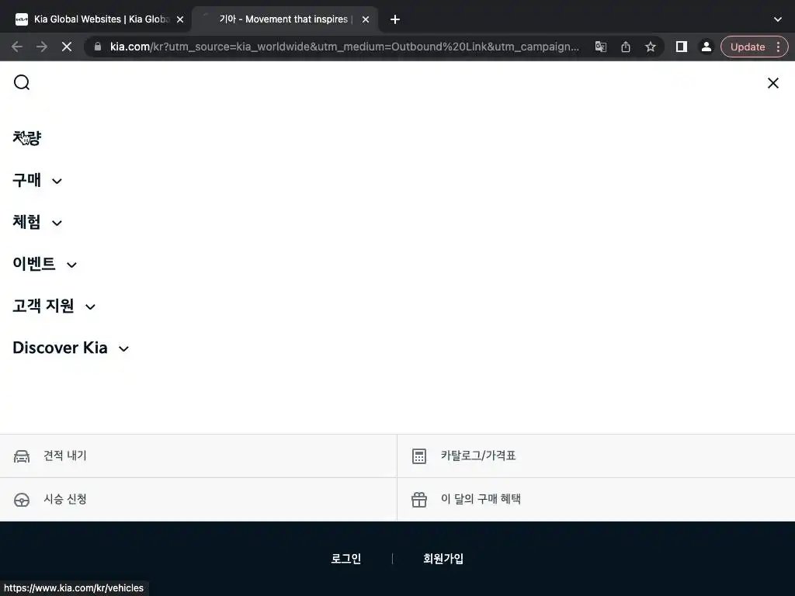This screenshot has height=596, width=795.
Task: Click the Kia favicon on the first tab
Action: point(21,19)
